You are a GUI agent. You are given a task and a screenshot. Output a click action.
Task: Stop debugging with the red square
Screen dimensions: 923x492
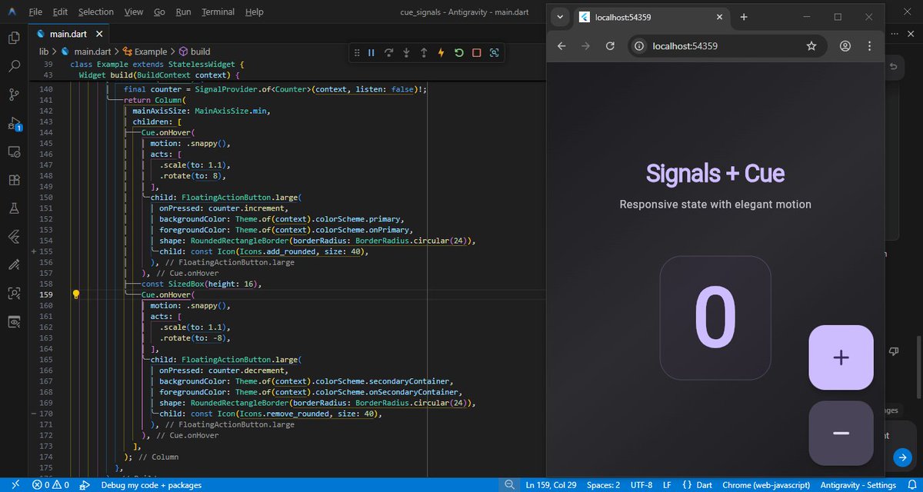[477, 53]
